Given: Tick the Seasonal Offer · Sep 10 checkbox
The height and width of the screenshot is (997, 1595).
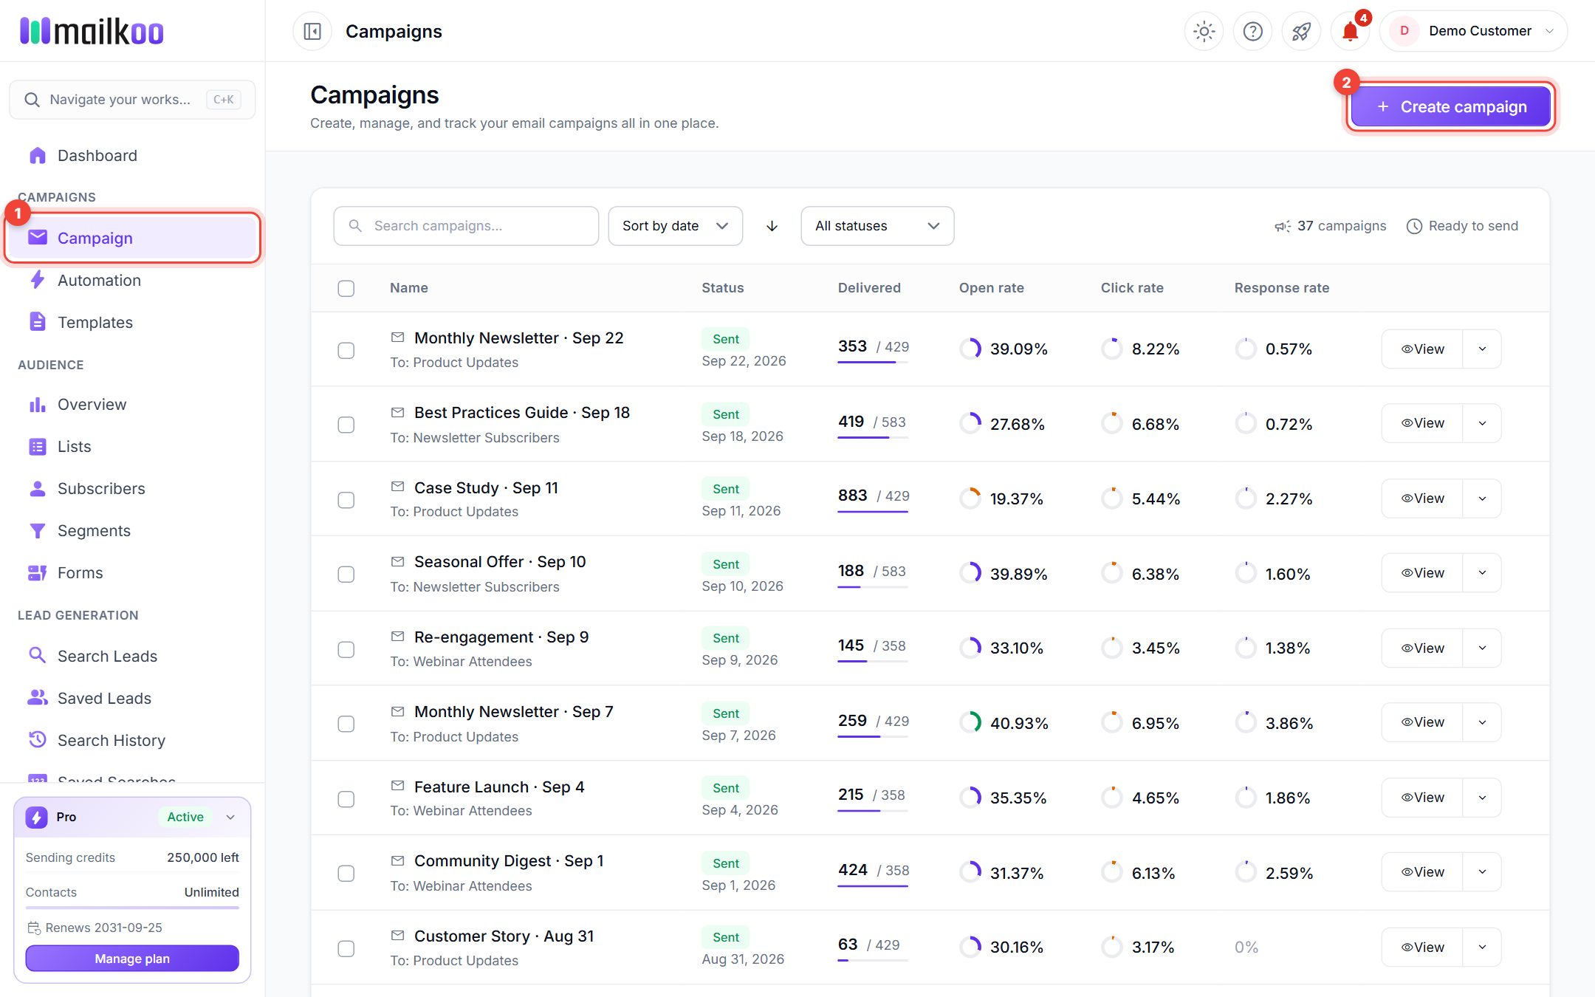Looking at the screenshot, I should point(346,574).
